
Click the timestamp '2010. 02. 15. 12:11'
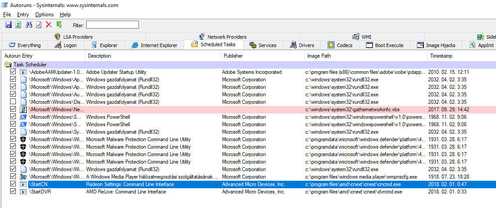tap(449, 72)
